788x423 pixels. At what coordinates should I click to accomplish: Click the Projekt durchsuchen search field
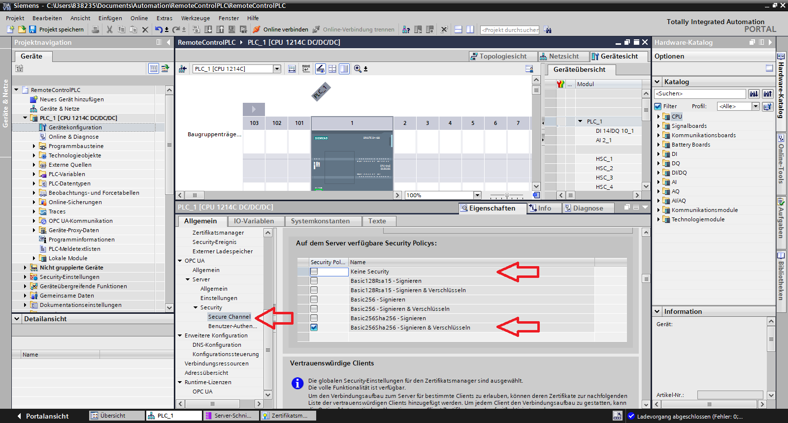(510, 30)
